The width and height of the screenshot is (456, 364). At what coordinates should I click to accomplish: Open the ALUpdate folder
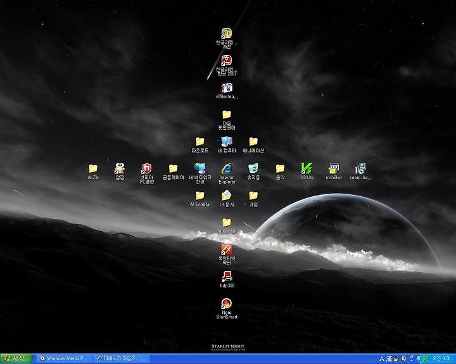click(x=227, y=225)
